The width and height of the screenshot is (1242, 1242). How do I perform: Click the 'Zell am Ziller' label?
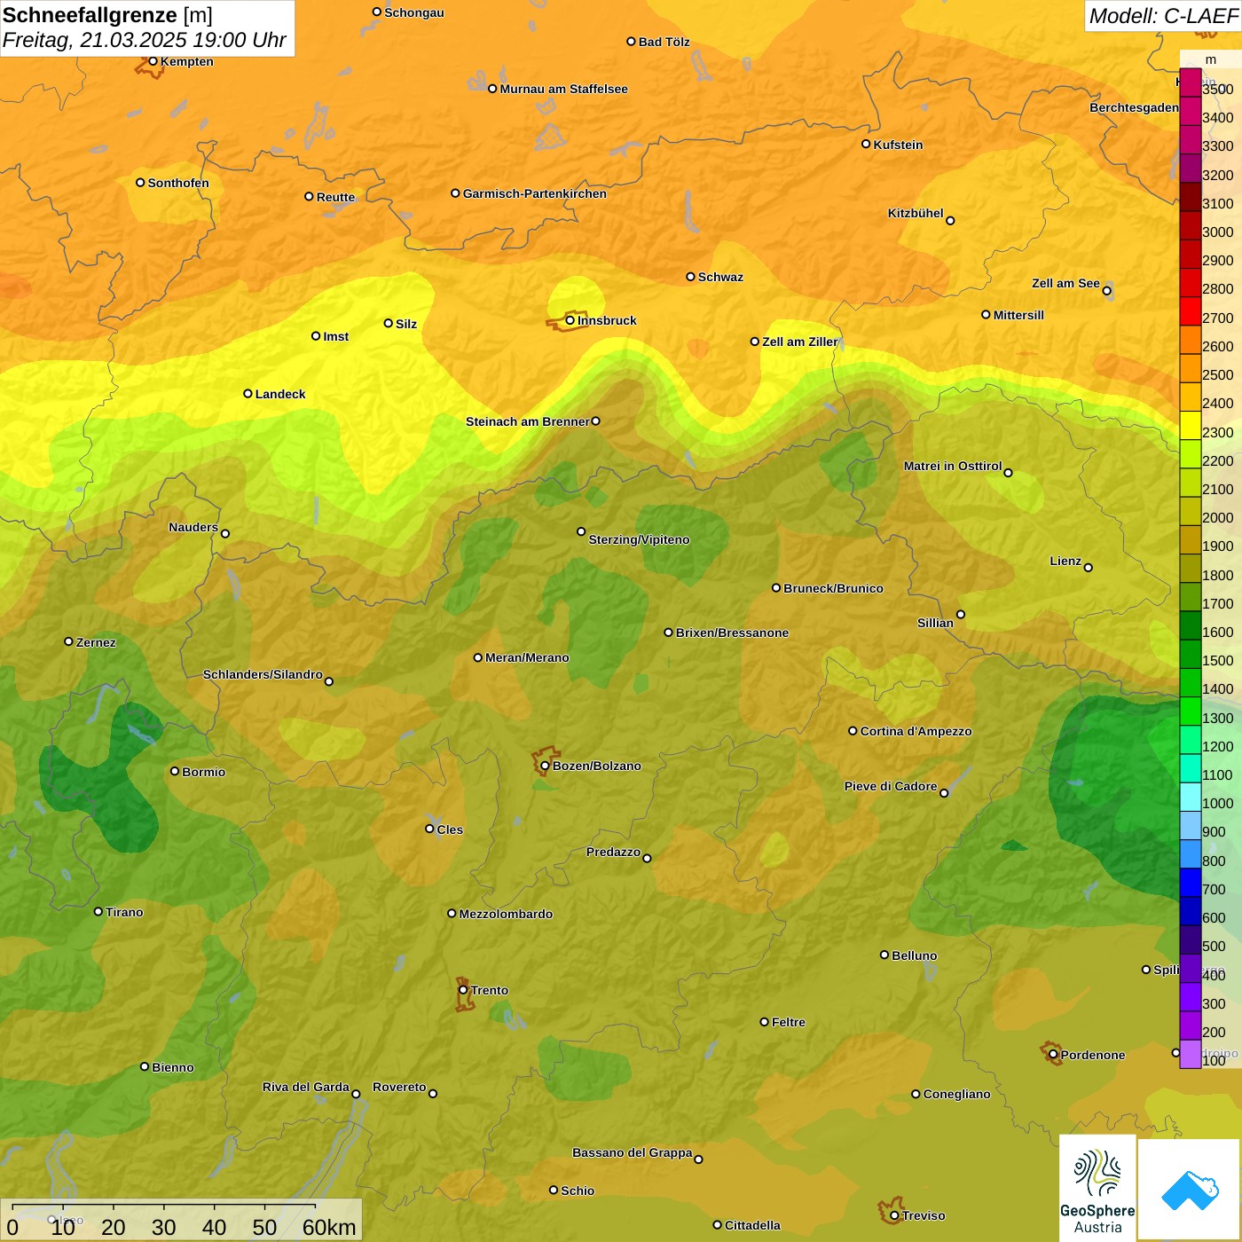[799, 342]
